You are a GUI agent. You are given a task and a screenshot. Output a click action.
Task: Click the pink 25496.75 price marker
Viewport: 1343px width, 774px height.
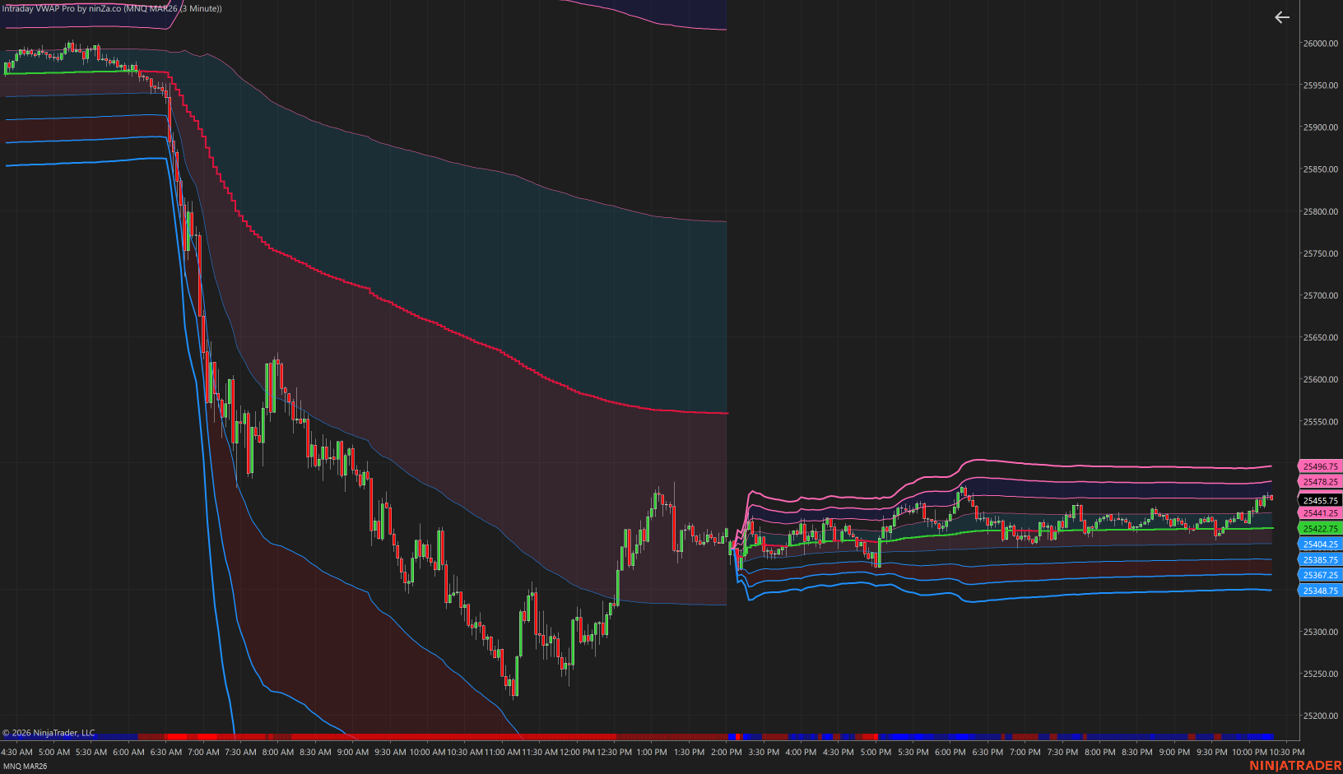[x=1320, y=466]
